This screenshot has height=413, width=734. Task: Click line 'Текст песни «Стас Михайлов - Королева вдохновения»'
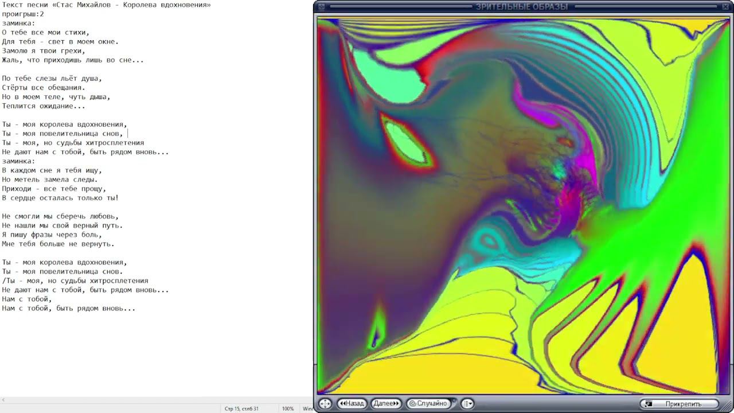106,5
